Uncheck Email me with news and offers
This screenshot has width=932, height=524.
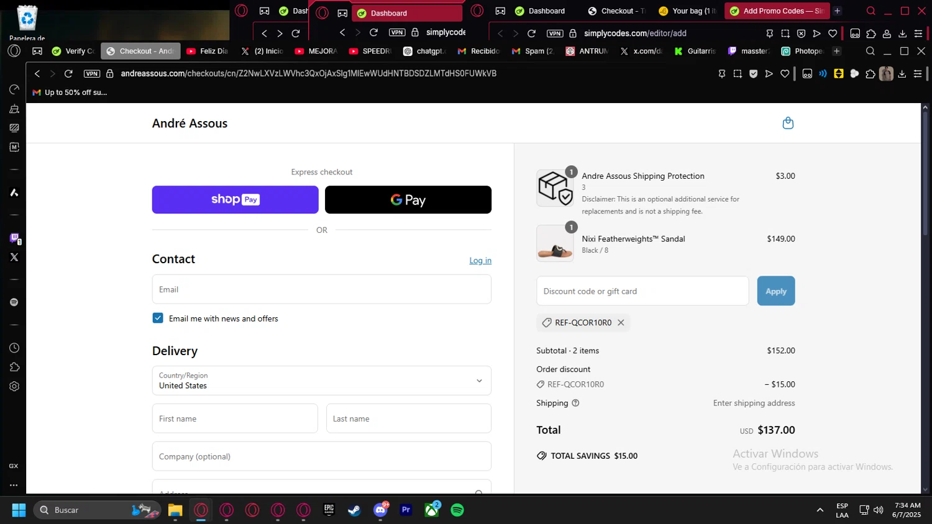point(158,318)
